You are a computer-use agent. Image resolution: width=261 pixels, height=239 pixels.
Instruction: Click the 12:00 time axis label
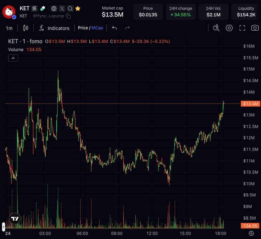tap(152, 233)
